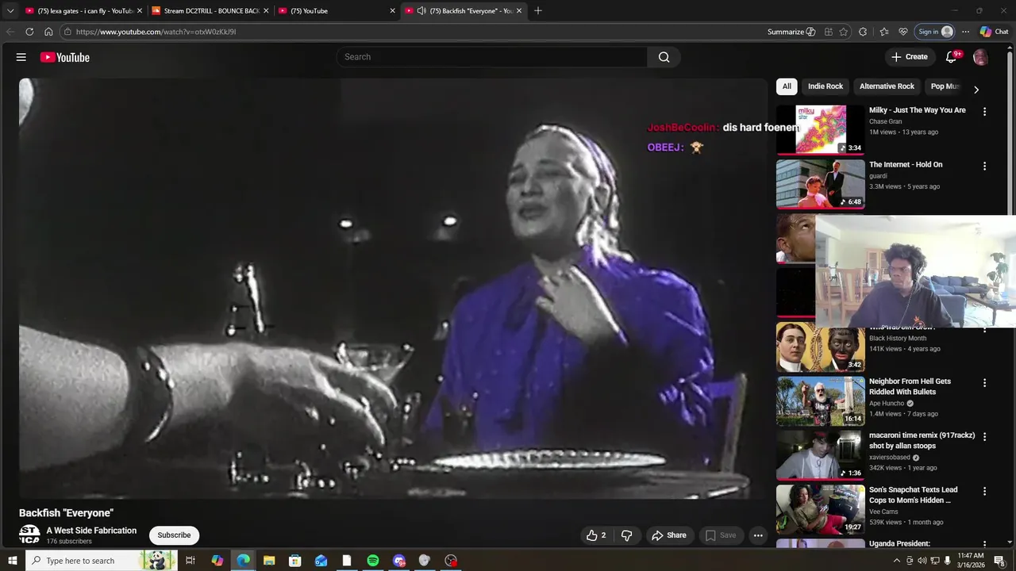Image resolution: width=1016 pixels, height=571 pixels.
Task: Click the browser Sign in button
Action: (x=935, y=32)
